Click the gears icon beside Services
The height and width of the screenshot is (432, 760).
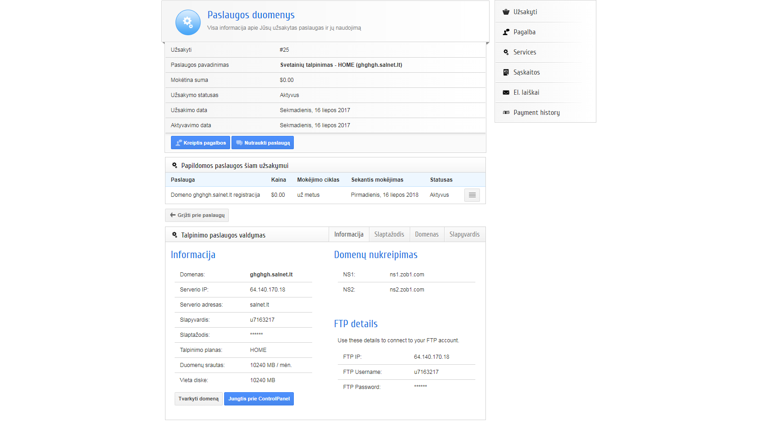pos(506,52)
